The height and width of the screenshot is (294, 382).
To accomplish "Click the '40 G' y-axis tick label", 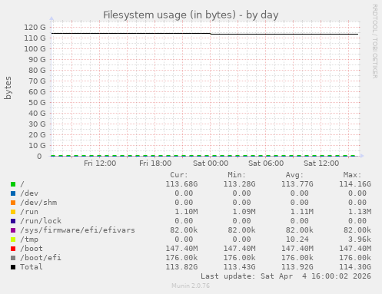I will (37, 113).
